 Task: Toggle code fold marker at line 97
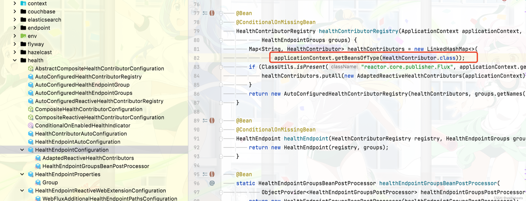(221, 192)
